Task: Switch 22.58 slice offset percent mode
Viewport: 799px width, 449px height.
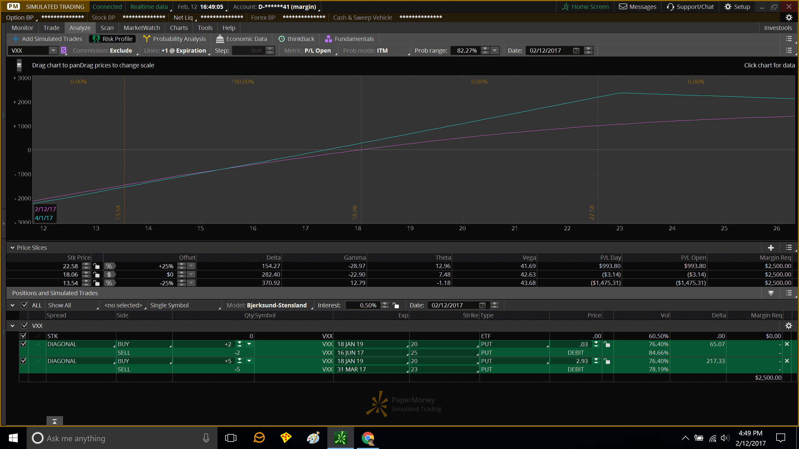Action: click(x=109, y=266)
